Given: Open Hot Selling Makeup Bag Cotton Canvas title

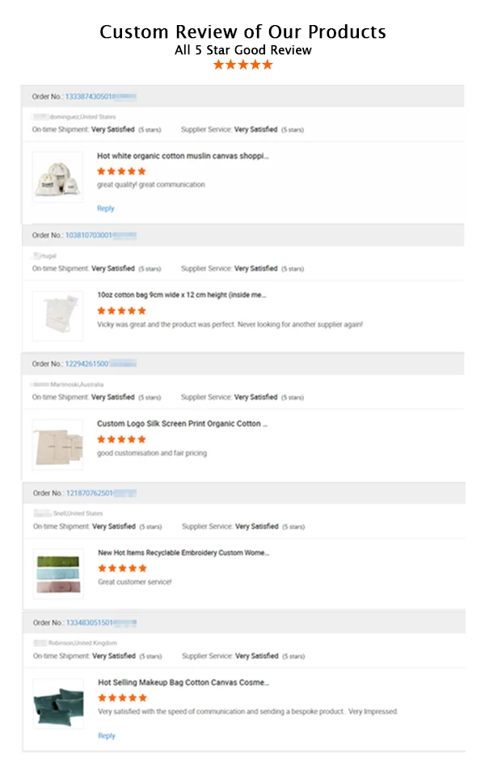Looking at the screenshot, I should click(x=183, y=682).
